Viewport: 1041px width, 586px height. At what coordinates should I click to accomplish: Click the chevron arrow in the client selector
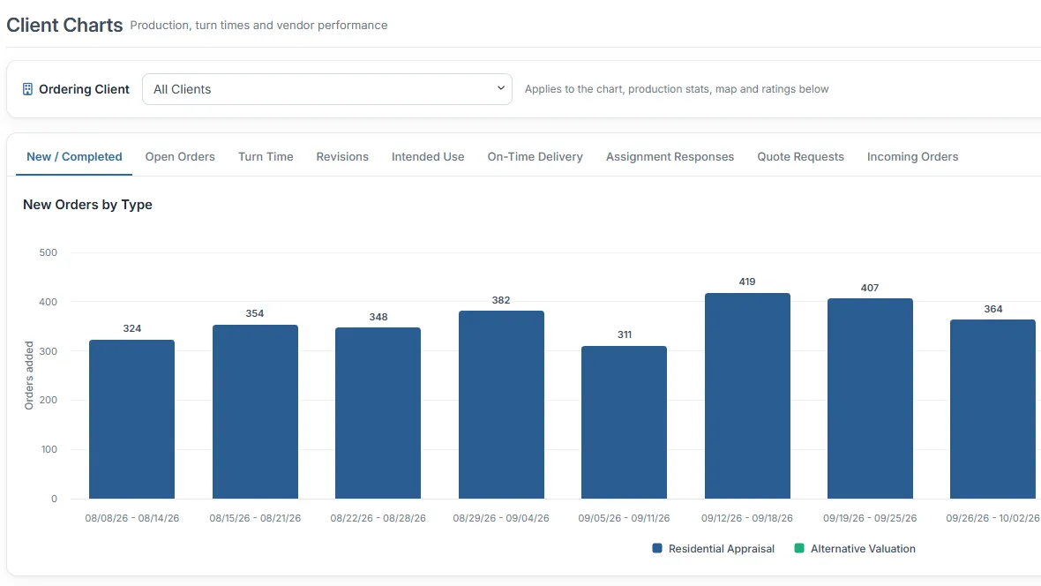[x=500, y=88]
